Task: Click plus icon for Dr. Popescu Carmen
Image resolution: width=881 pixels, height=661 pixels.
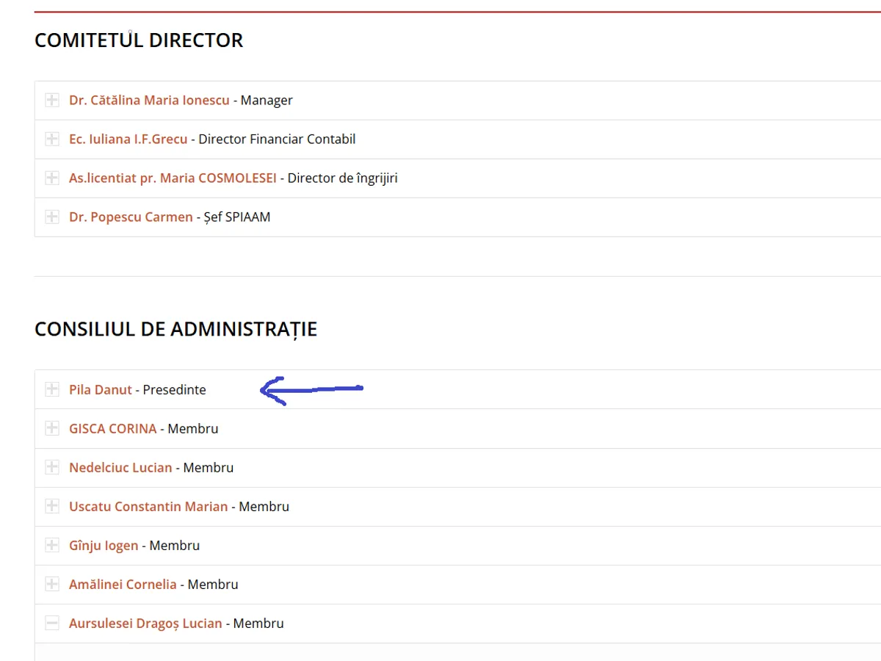Action: [x=52, y=217]
